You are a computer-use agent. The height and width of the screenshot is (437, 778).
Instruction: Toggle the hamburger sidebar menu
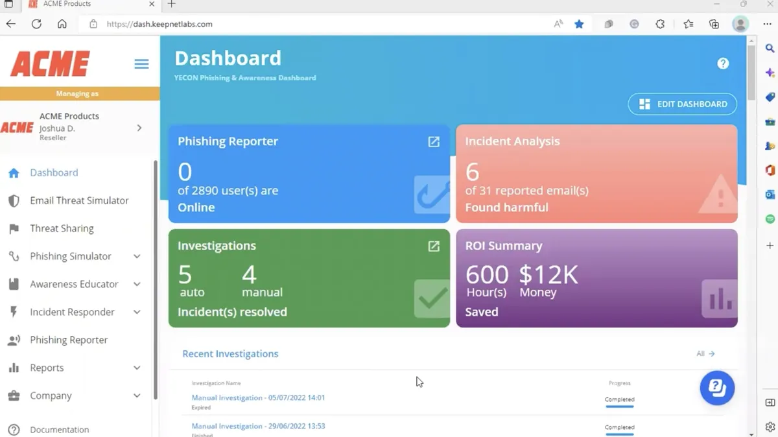tap(141, 64)
